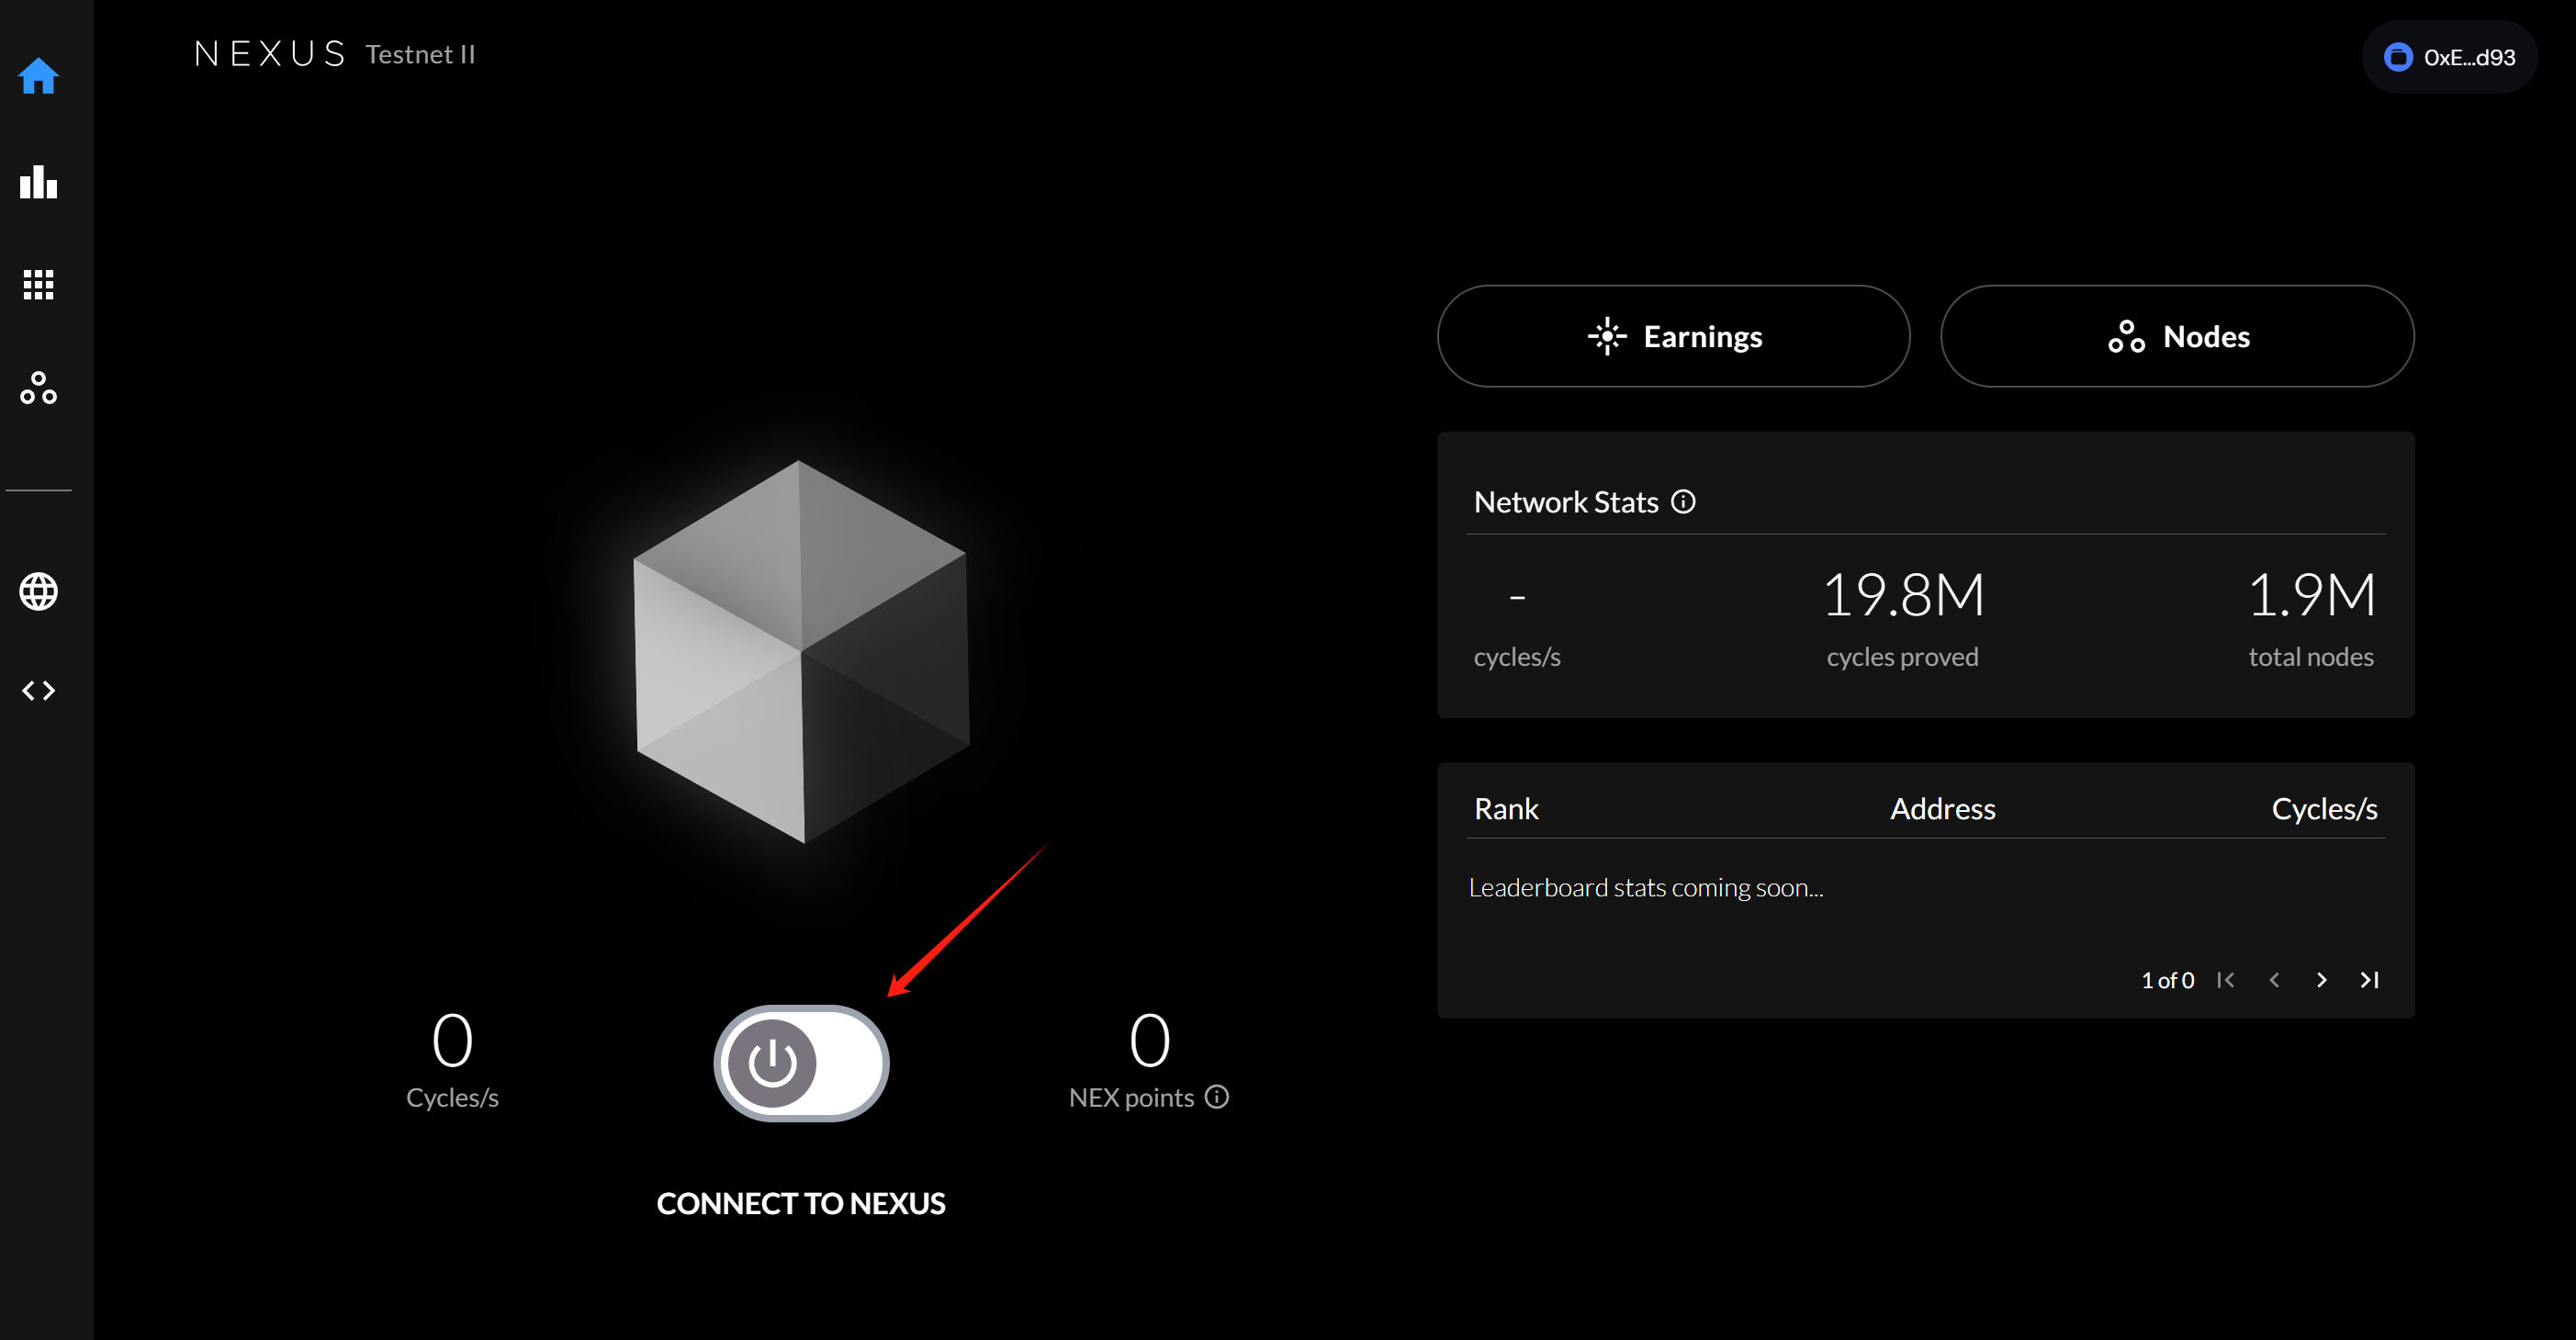Go to previous leaderboard page
The height and width of the screenshot is (1340, 2576).
(x=2274, y=980)
